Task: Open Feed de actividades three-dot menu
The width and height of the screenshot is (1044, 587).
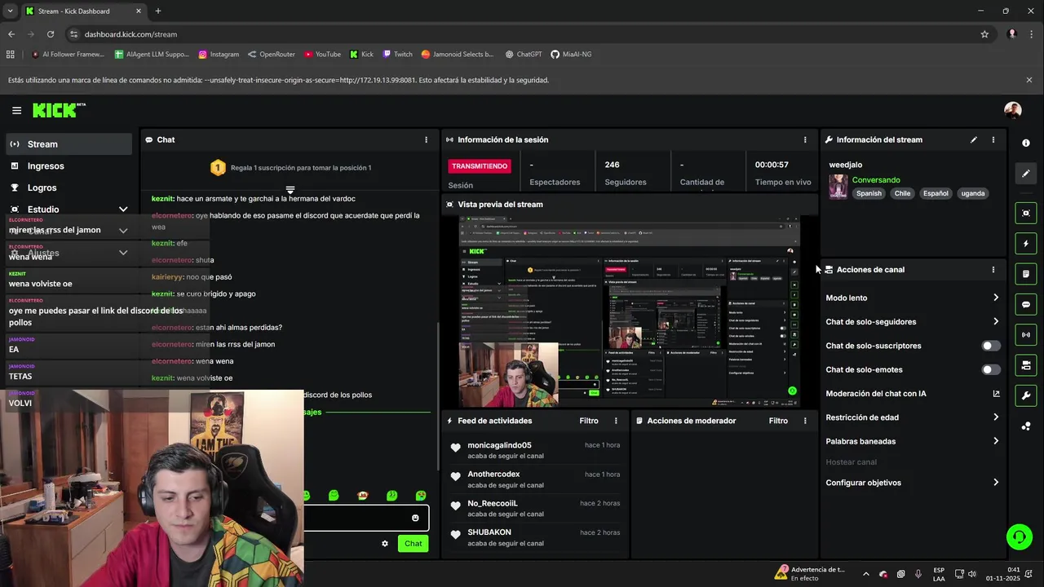Action: (616, 421)
